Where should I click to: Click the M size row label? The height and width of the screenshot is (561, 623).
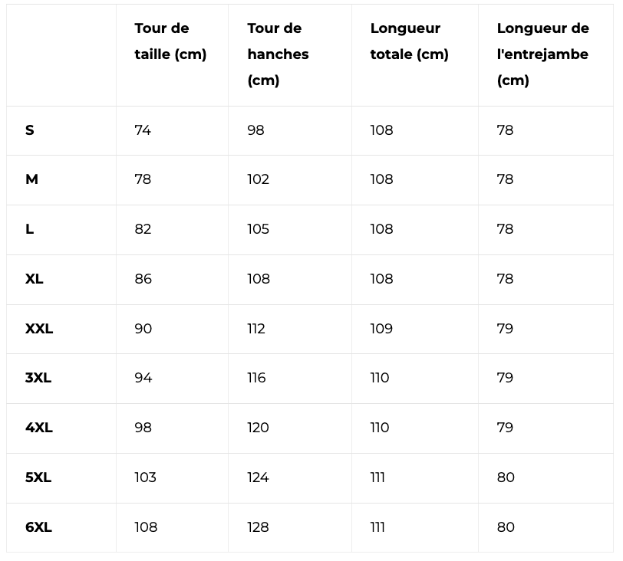click(31, 179)
